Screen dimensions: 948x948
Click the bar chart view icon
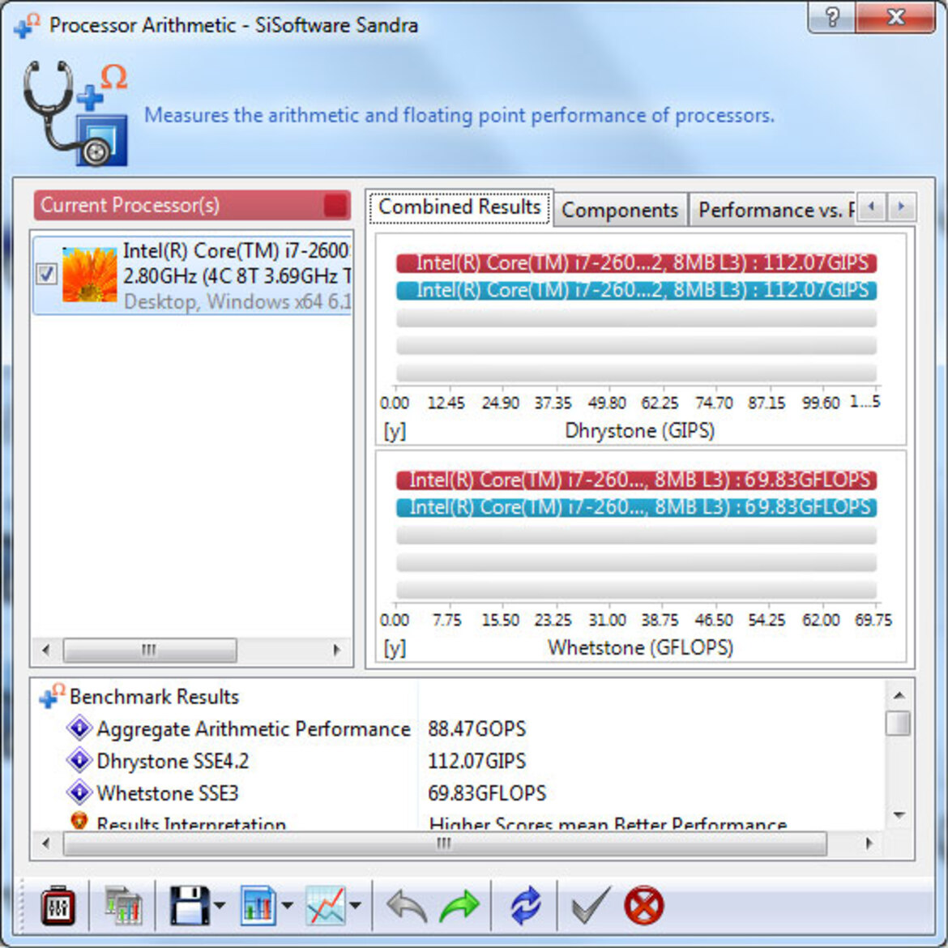click(x=258, y=905)
